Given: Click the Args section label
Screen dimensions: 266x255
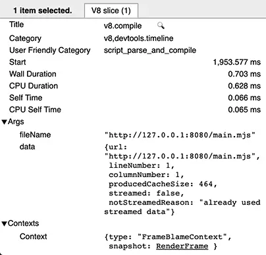Looking at the screenshot, I should tap(16, 122).
